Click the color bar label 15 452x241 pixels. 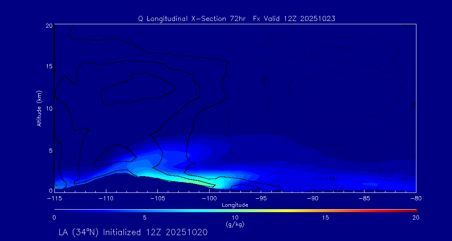coord(325,218)
